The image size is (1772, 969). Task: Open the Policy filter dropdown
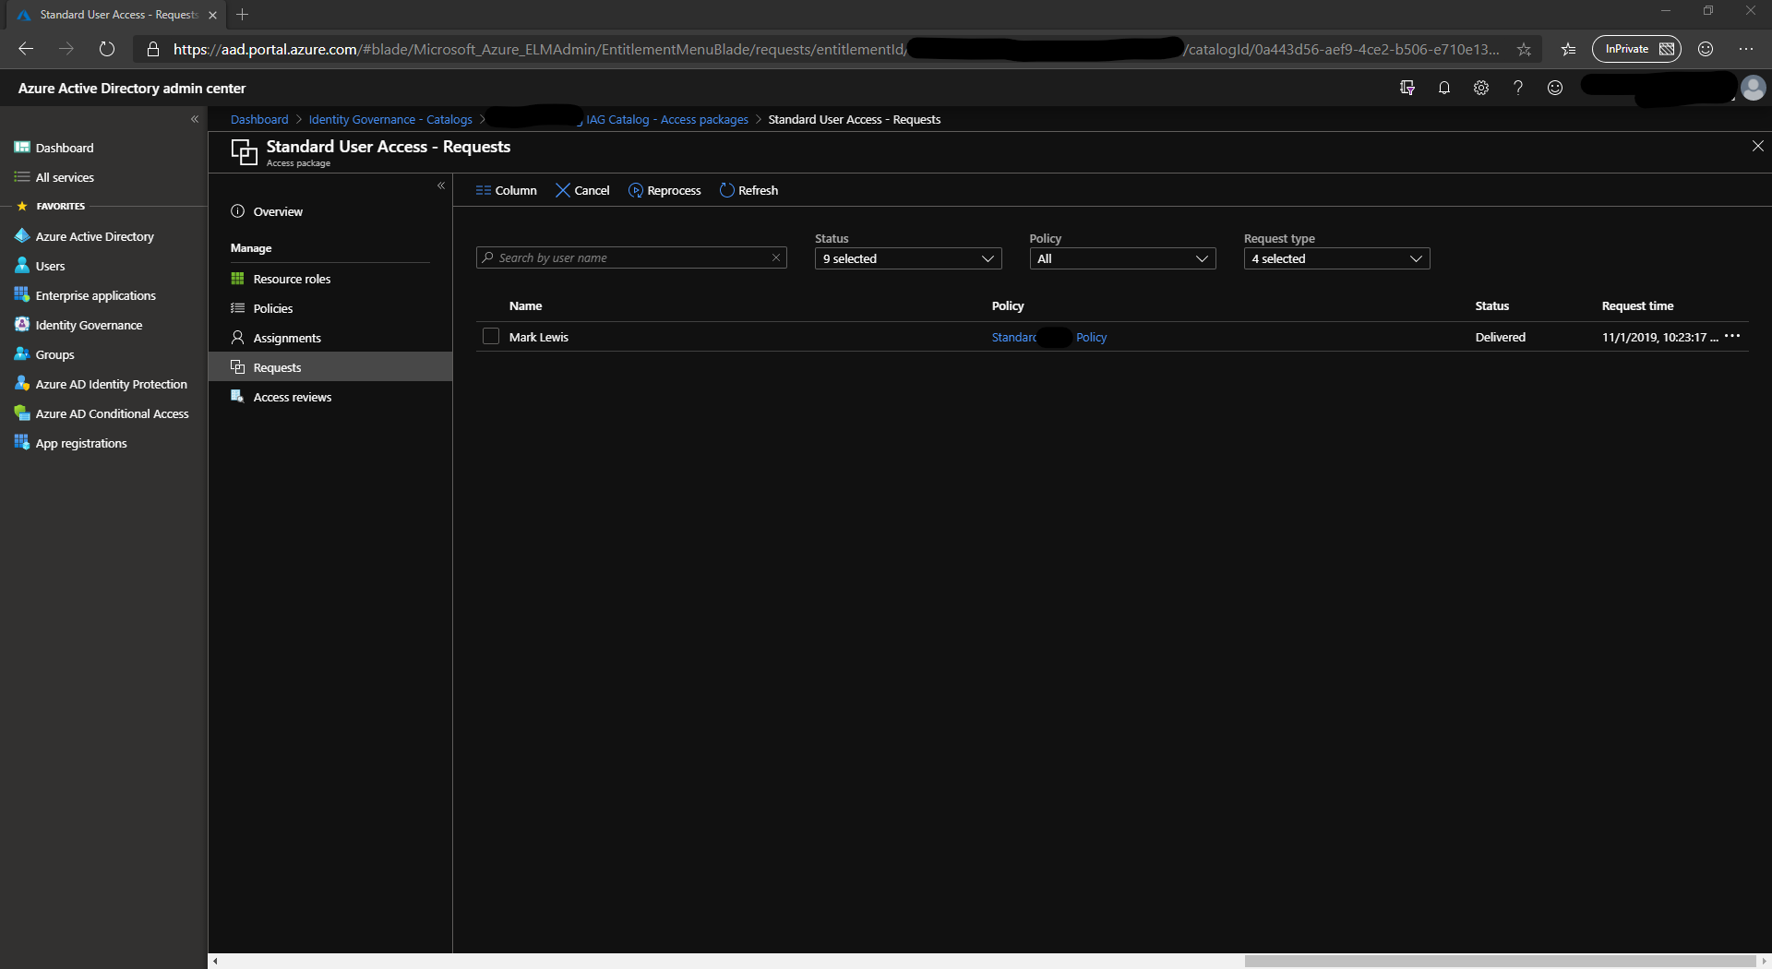point(1122,258)
